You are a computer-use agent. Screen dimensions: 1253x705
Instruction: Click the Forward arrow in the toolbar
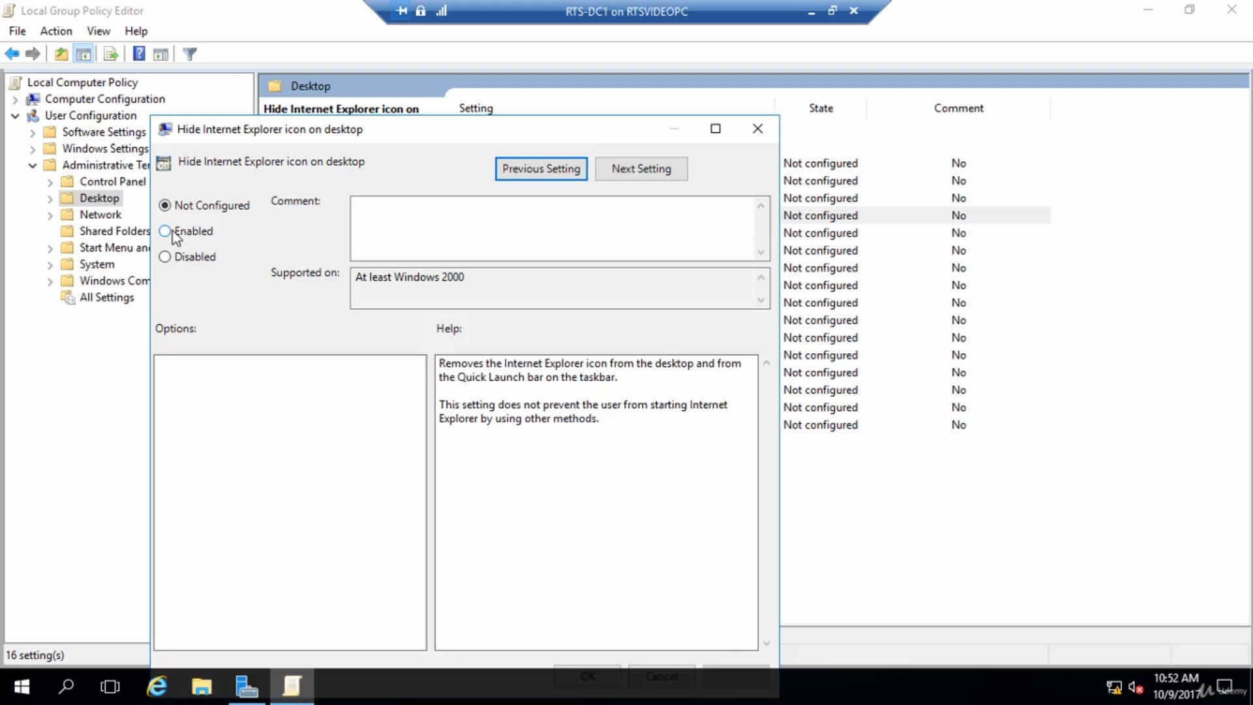click(33, 54)
